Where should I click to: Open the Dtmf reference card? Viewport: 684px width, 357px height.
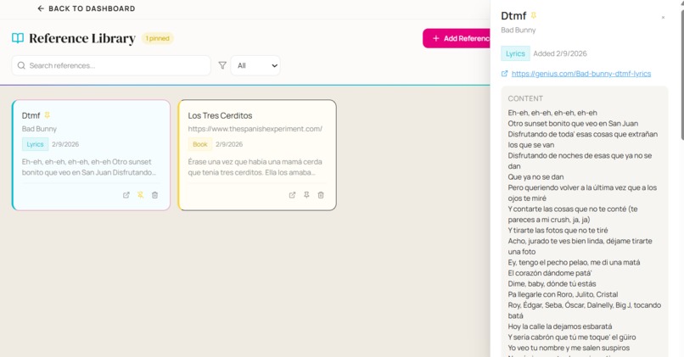[x=91, y=155]
